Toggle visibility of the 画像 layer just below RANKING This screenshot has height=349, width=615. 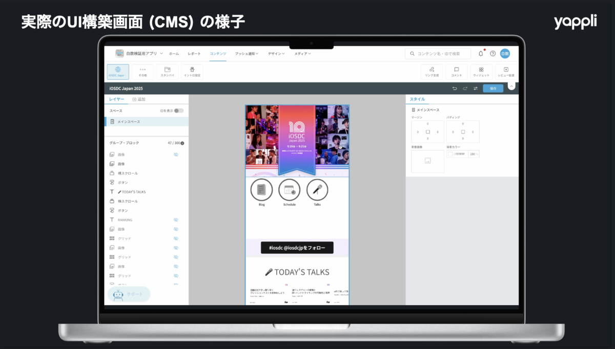click(x=176, y=229)
